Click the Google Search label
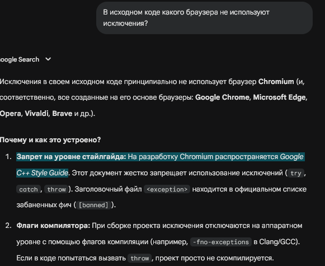The image size is (325, 266). [x=20, y=59]
